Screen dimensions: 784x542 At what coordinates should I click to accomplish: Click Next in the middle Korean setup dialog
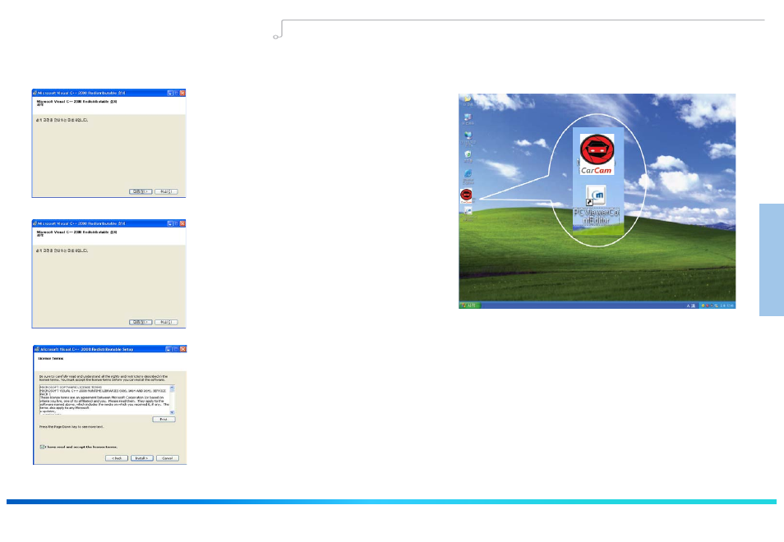click(x=141, y=322)
